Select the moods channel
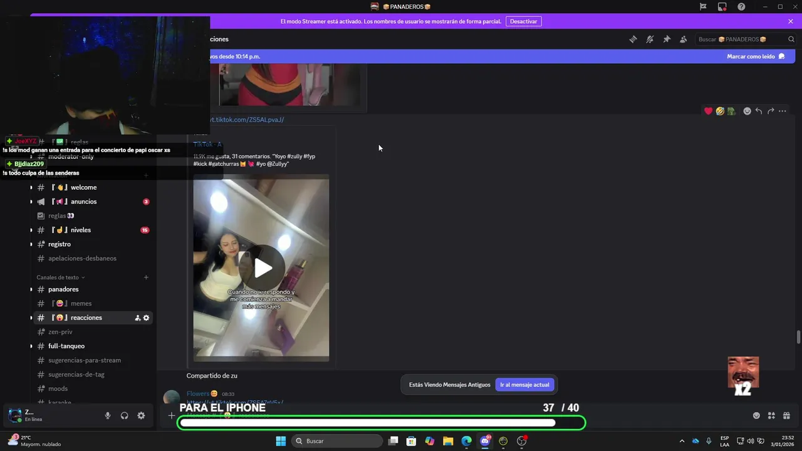Image resolution: width=802 pixels, height=451 pixels. tap(92, 388)
